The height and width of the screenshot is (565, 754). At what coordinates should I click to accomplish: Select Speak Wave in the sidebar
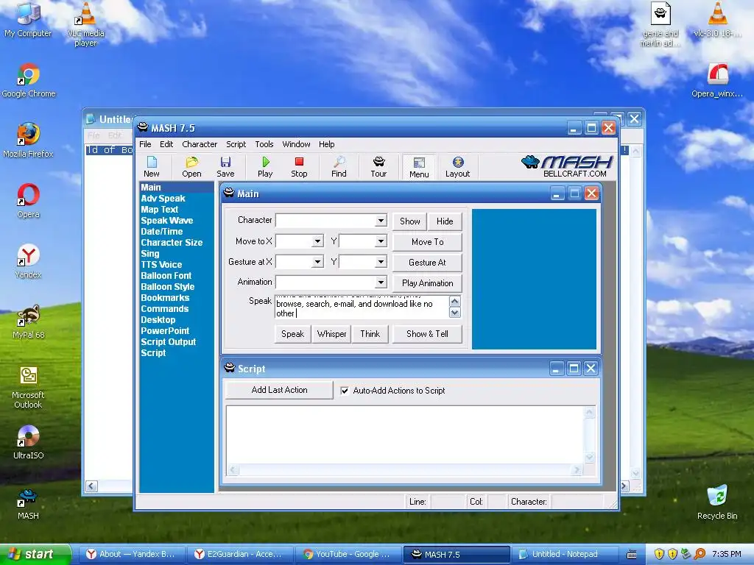[167, 221]
